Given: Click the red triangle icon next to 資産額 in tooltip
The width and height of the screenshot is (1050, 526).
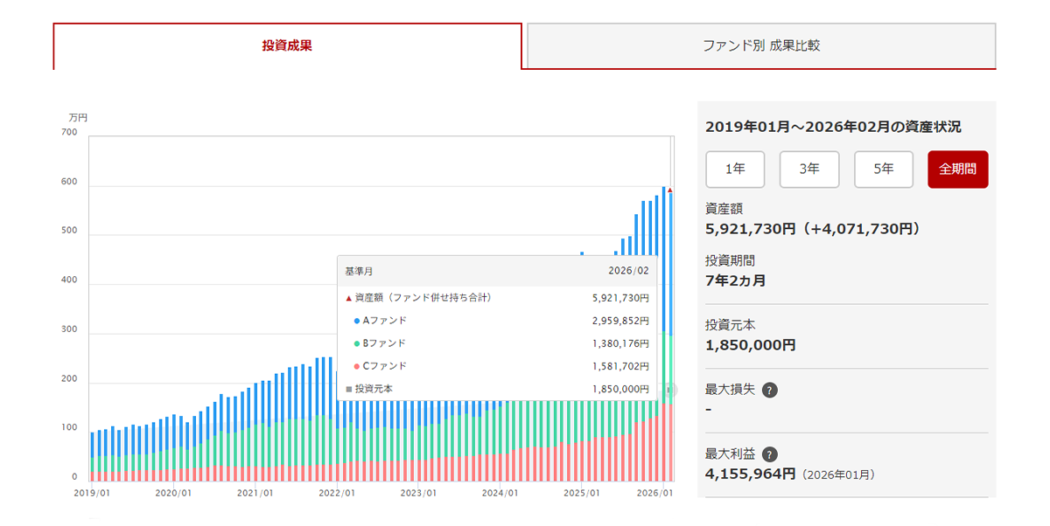Looking at the screenshot, I should (x=348, y=298).
